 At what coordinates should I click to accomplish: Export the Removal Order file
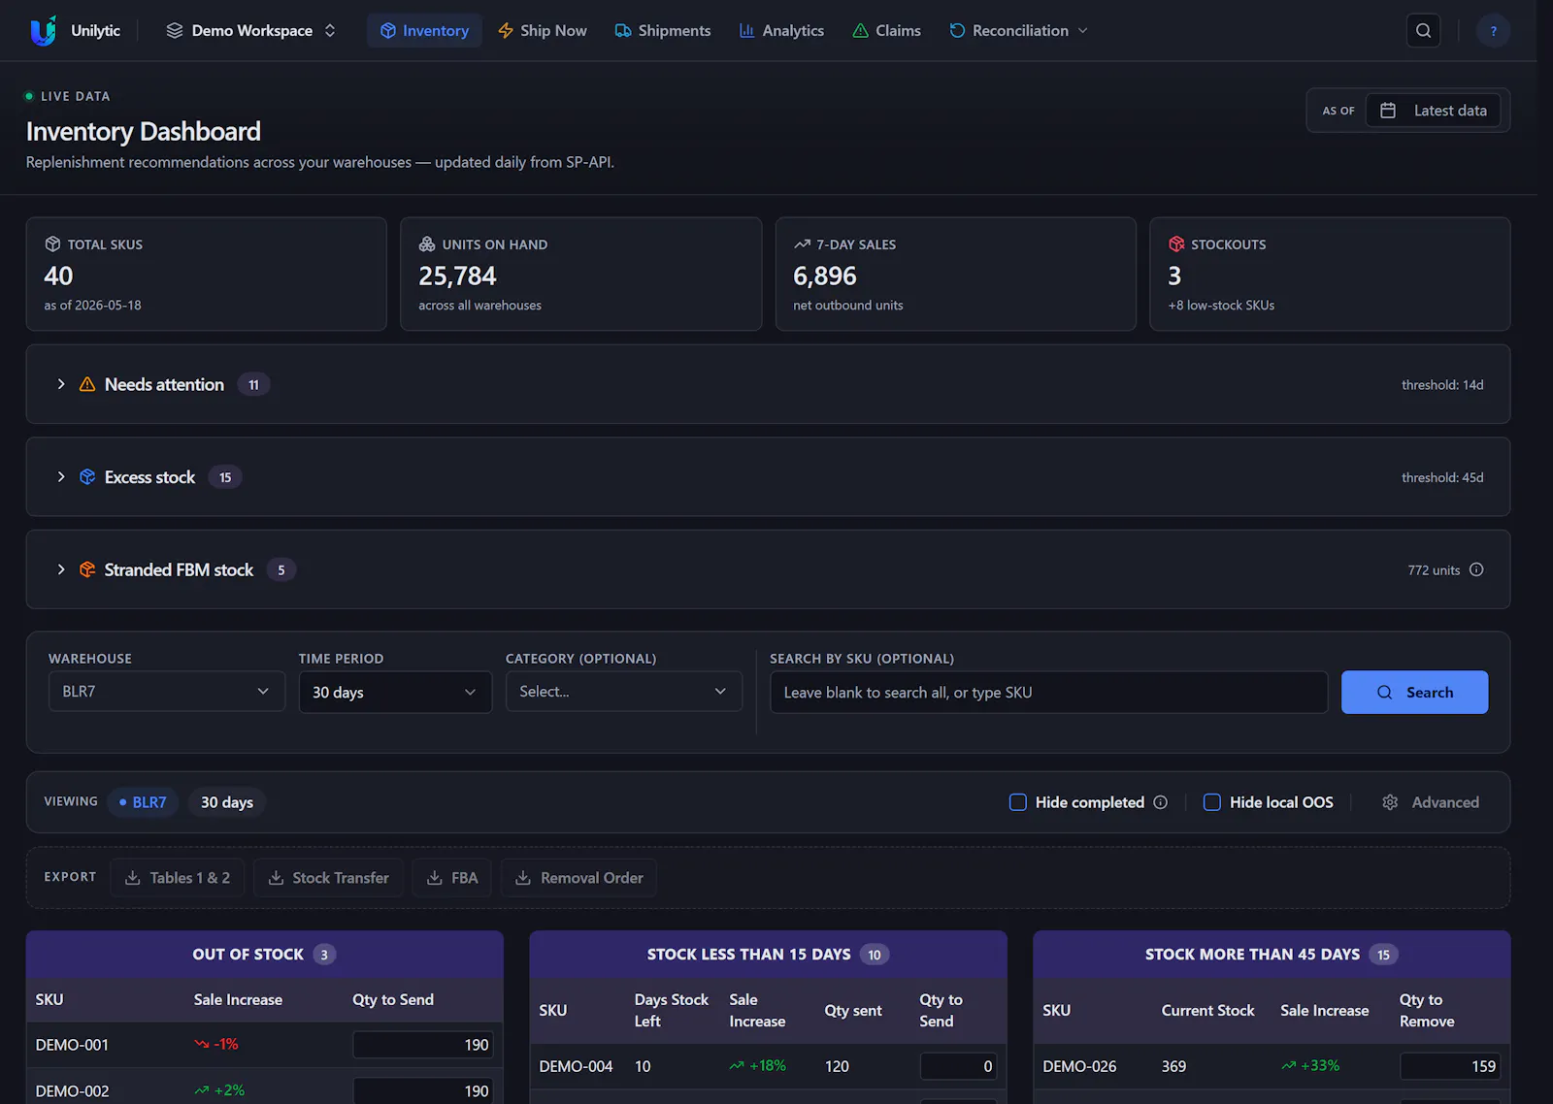(578, 878)
